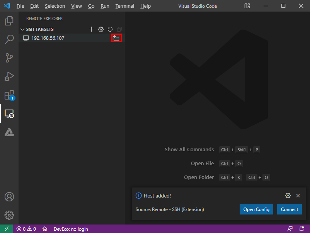Open the Source Control view
This screenshot has height=233, width=310.
[x=9, y=57]
